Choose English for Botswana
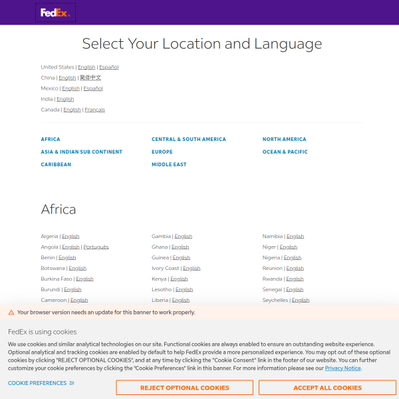Viewport: 399px width, 399px height. tap(78, 269)
